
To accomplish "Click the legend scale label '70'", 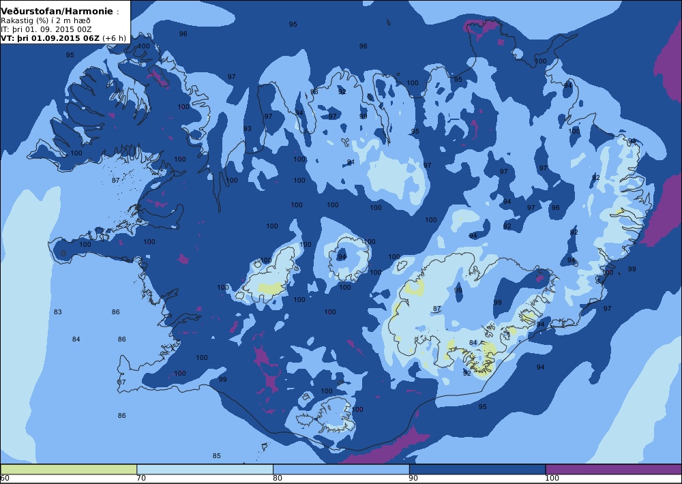I will coord(141,479).
